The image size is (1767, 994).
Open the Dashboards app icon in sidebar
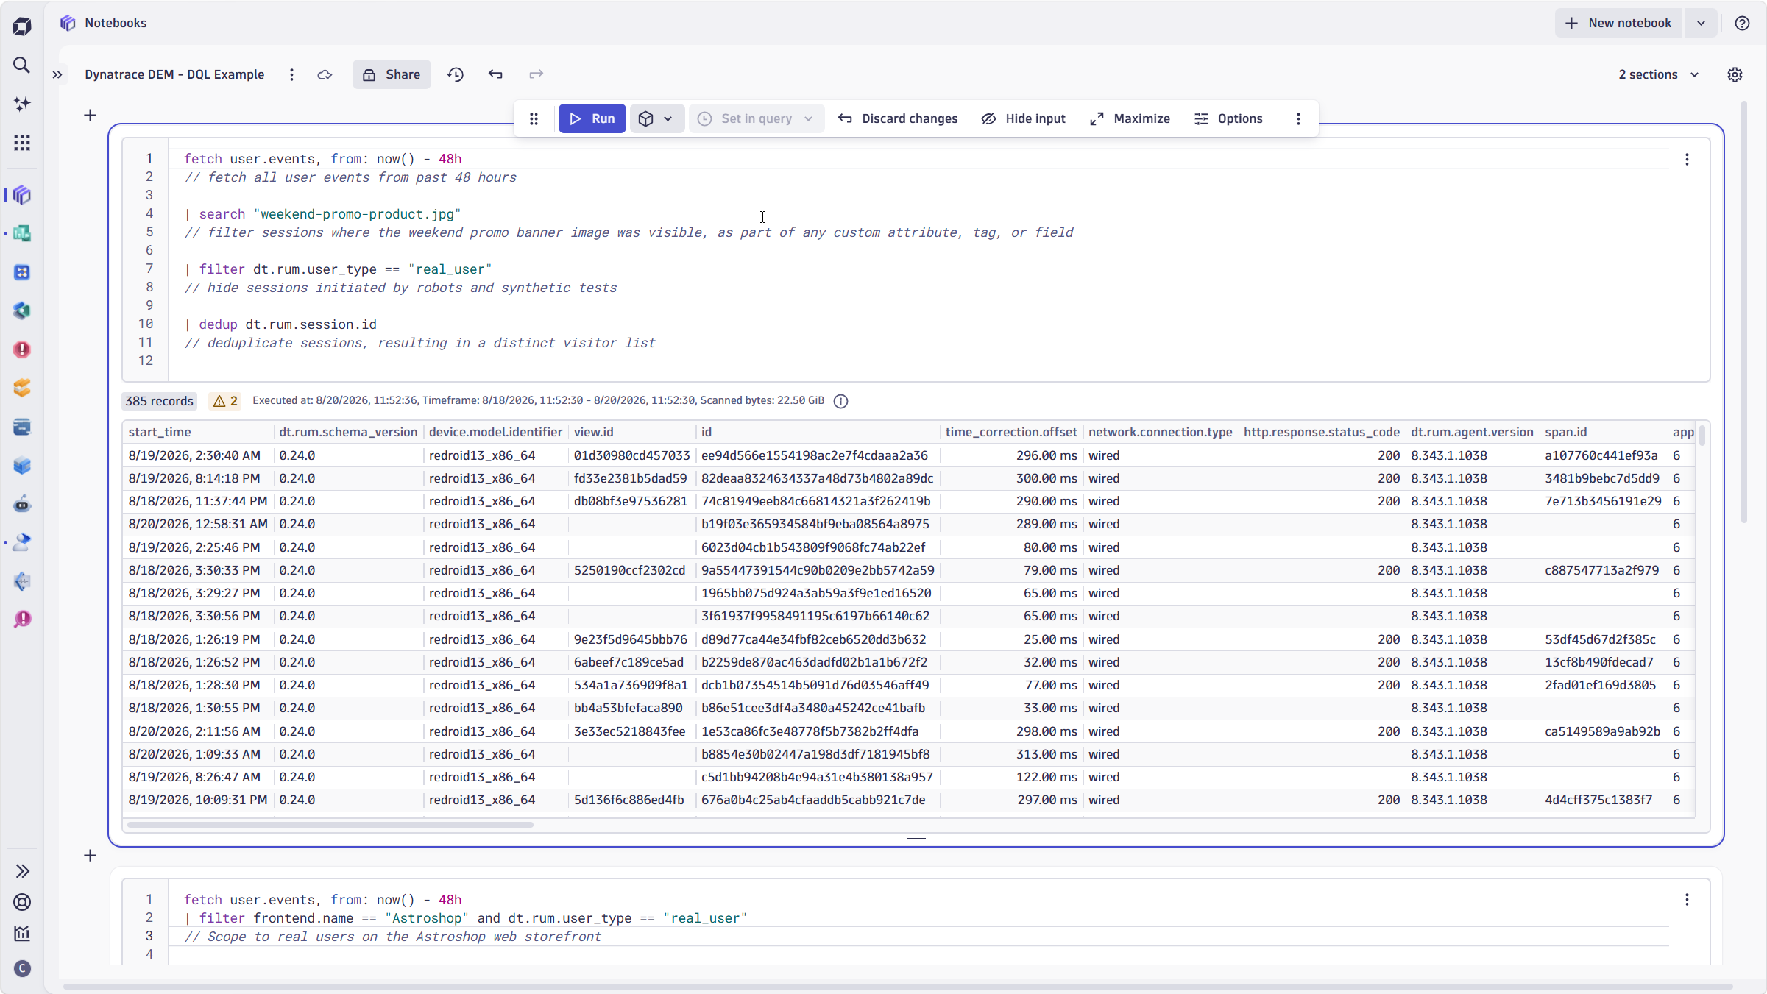tap(22, 233)
